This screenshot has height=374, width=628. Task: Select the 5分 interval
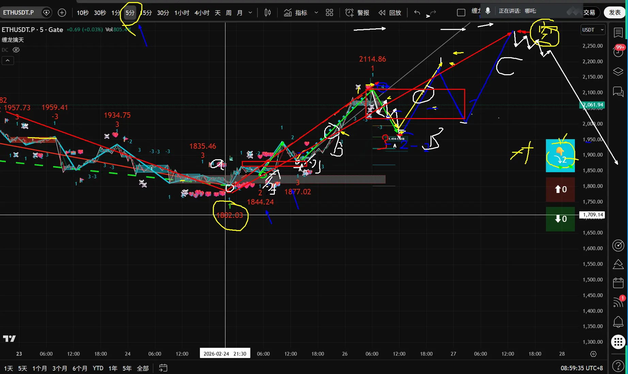coord(130,13)
